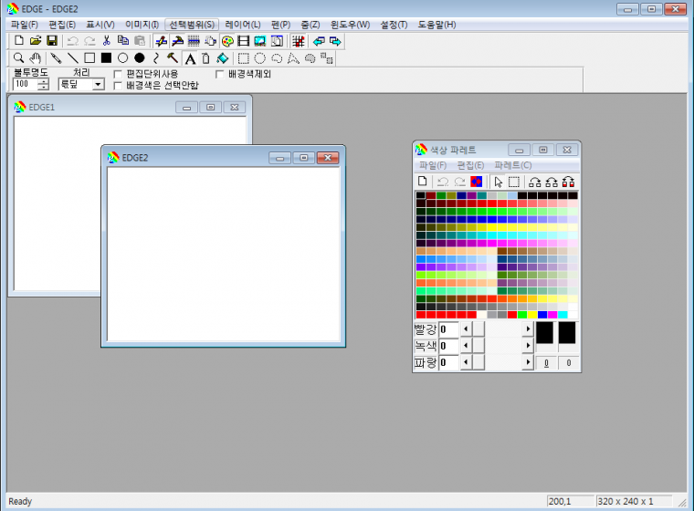Click the dashed range select icon in palette

(514, 182)
